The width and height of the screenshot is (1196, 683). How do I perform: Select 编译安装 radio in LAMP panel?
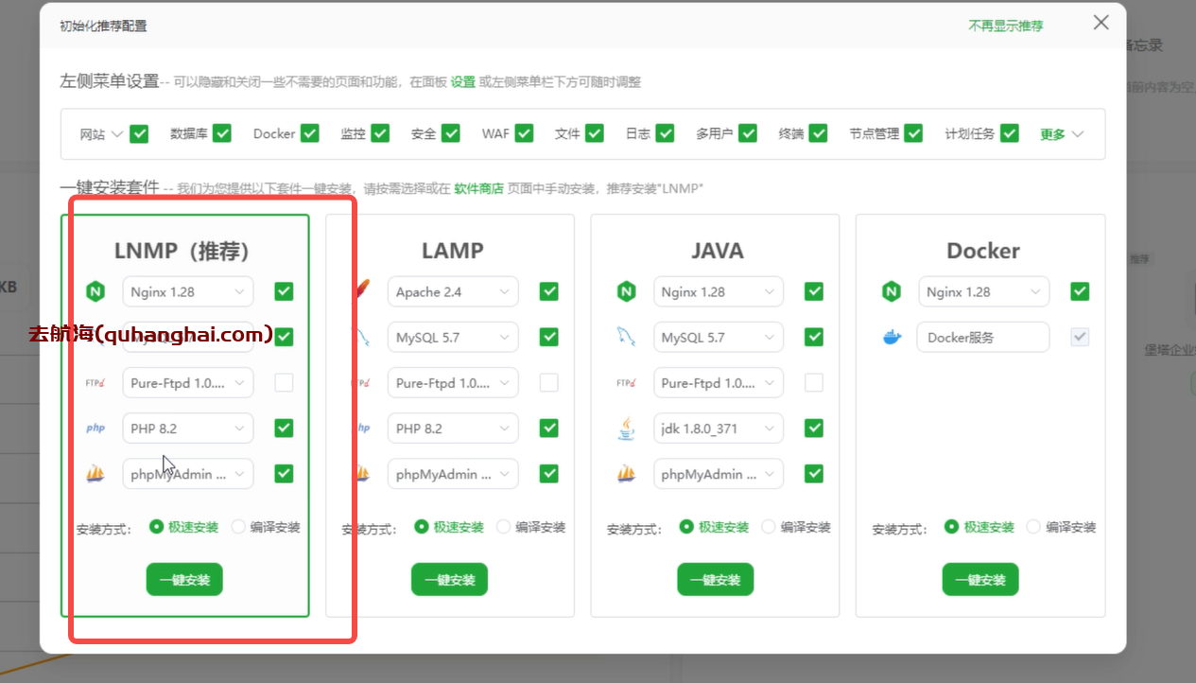(504, 527)
